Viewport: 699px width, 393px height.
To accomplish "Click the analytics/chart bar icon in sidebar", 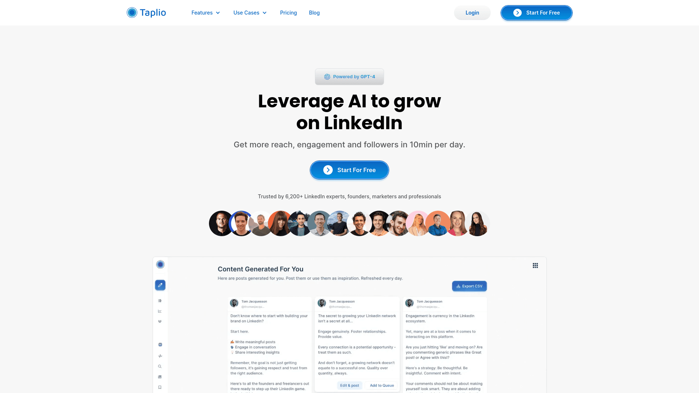I will (160, 311).
